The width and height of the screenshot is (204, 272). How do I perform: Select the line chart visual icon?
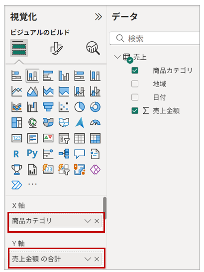16,91
